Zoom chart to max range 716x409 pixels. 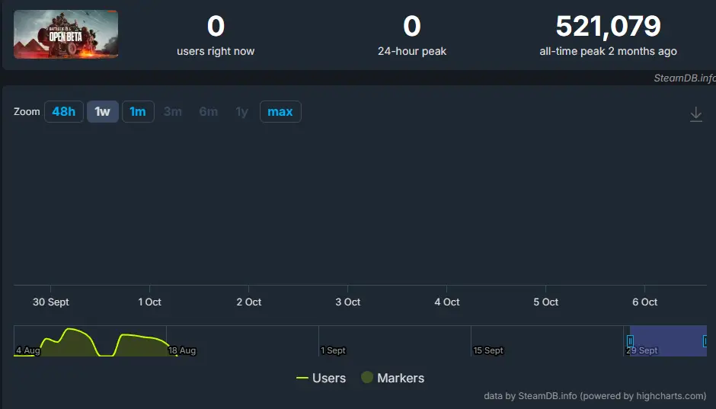280,112
